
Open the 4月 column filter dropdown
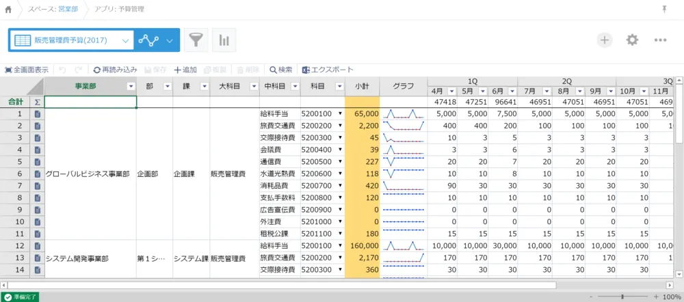pyautogui.click(x=451, y=92)
